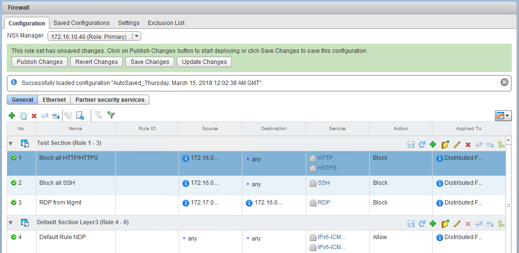Click the apply filter funnel icon
This screenshot has height=253, width=519.
[111, 115]
